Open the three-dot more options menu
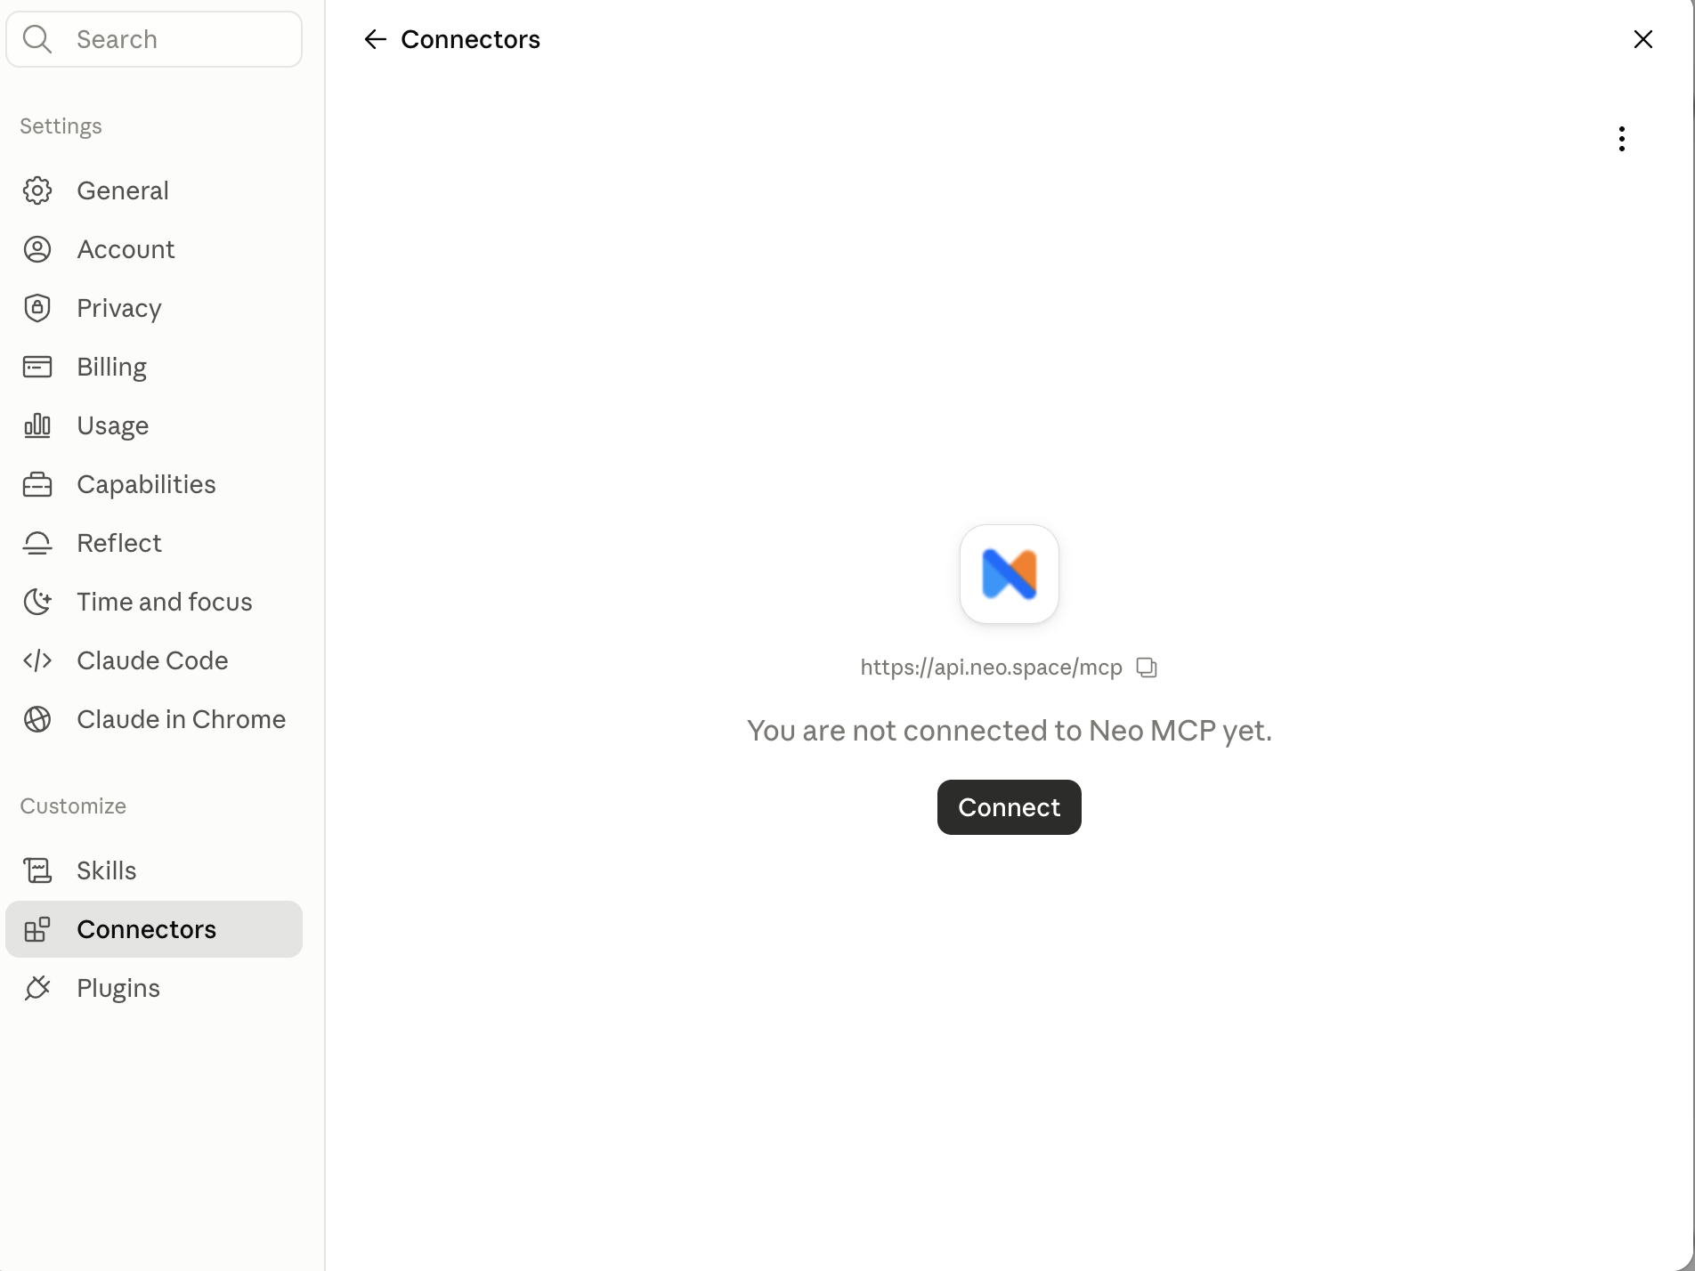This screenshot has width=1695, height=1271. click(1621, 139)
